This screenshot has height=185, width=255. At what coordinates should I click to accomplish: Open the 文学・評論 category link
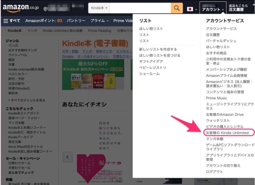[x=70, y=51]
